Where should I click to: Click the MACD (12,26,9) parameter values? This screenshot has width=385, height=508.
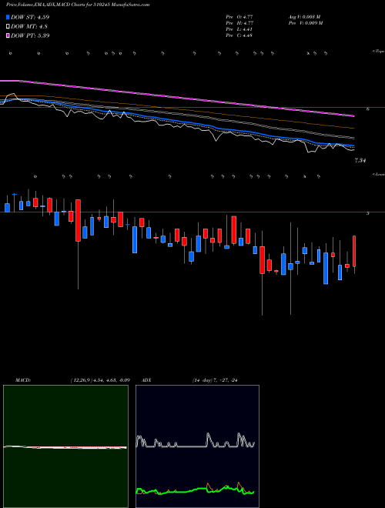point(100,380)
